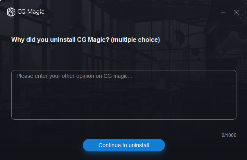The width and height of the screenshot is (247, 160).
Task: Click the "CG magic..." end of placeholder text
Action: [x=118, y=76]
